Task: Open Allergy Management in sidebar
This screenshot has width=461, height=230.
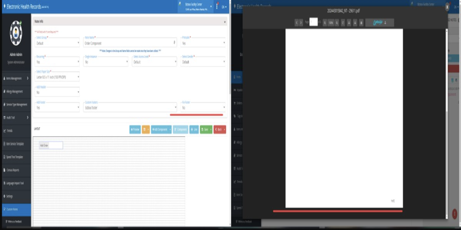Action: [x=16, y=91]
